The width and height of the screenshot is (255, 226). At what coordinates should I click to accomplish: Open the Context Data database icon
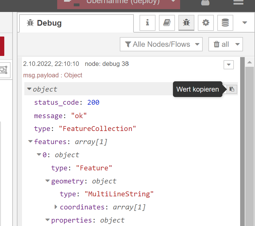point(225,23)
